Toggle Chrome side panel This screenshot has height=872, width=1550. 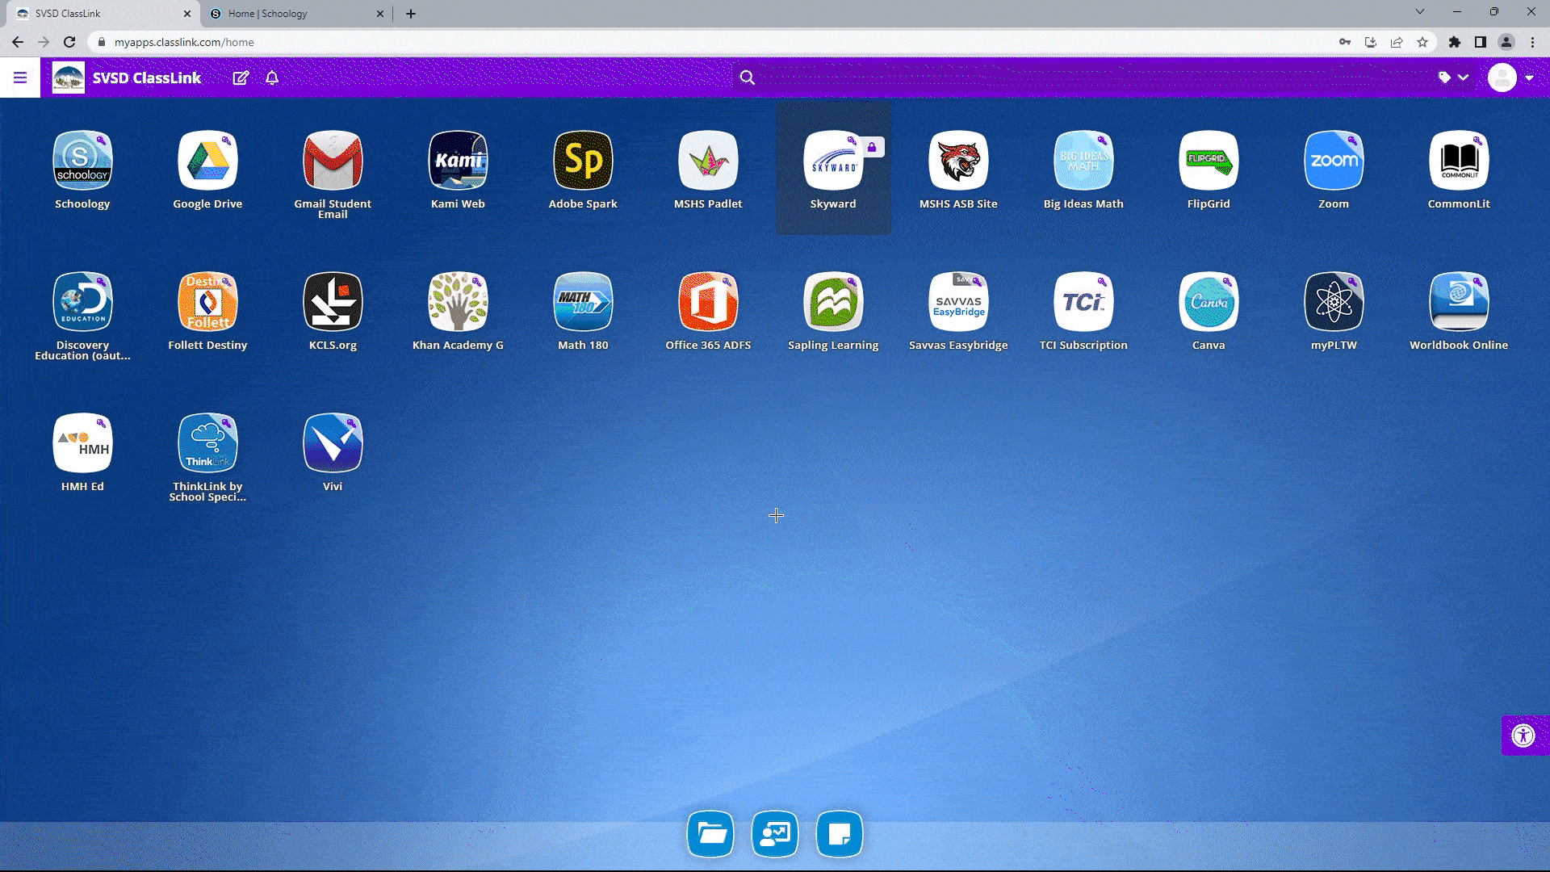pos(1481,42)
